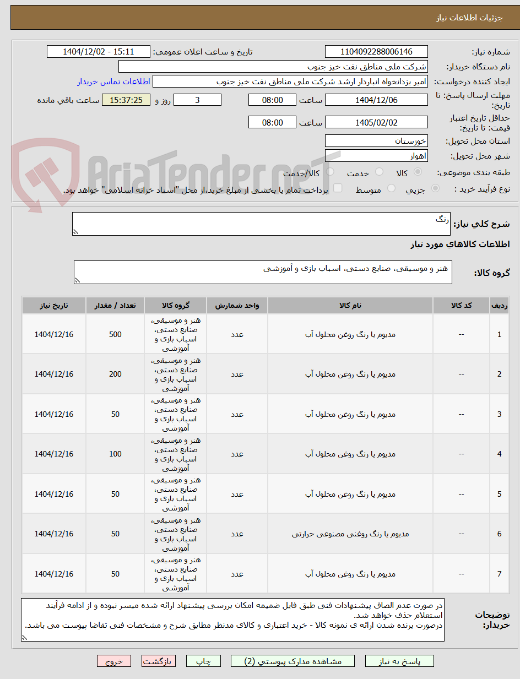Image resolution: width=520 pixels, height=679 pixels.
Task: Click the buyer organization name field
Action: tap(273, 67)
